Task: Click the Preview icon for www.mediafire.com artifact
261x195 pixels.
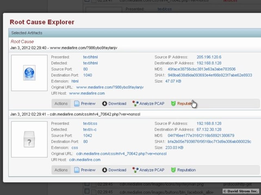Action: click(x=77, y=103)
